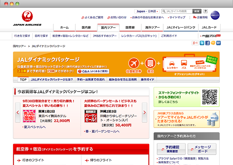
Task: Open the サイトマップ link
Action: tap(177, 17)
